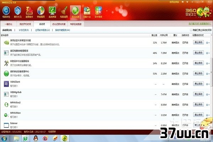This screenshot has height=142, width=213.
Task: Click the 科胜讯 sound card tools icon
Action: tap(6, 63)
